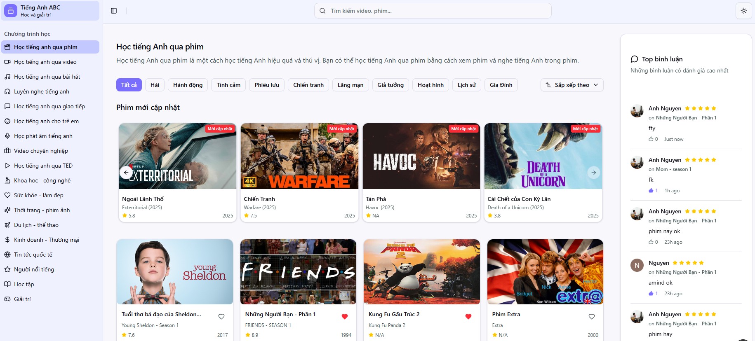
Task: Filter by Hoạt hình genre
Action: coord(430,85)
